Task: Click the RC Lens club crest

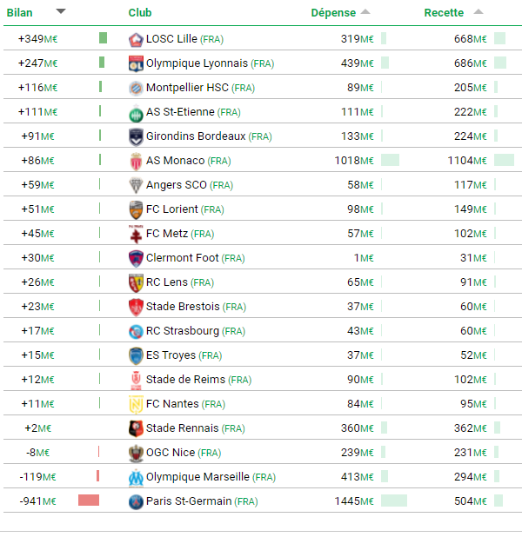Action: point(135,282)
